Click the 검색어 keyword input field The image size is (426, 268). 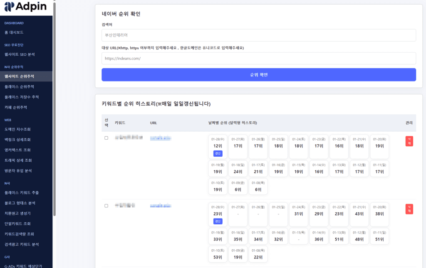(x=258, y=35)
